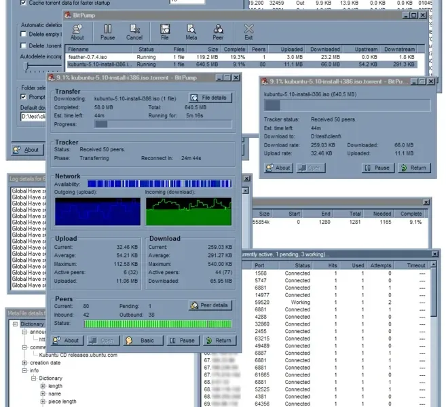Cancel the selected torrent via toolbar
The image size is (446, 407).
tap(134, 32)
